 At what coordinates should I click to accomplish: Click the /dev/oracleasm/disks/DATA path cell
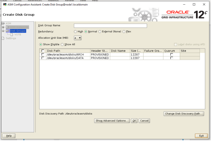pos(68,58)
